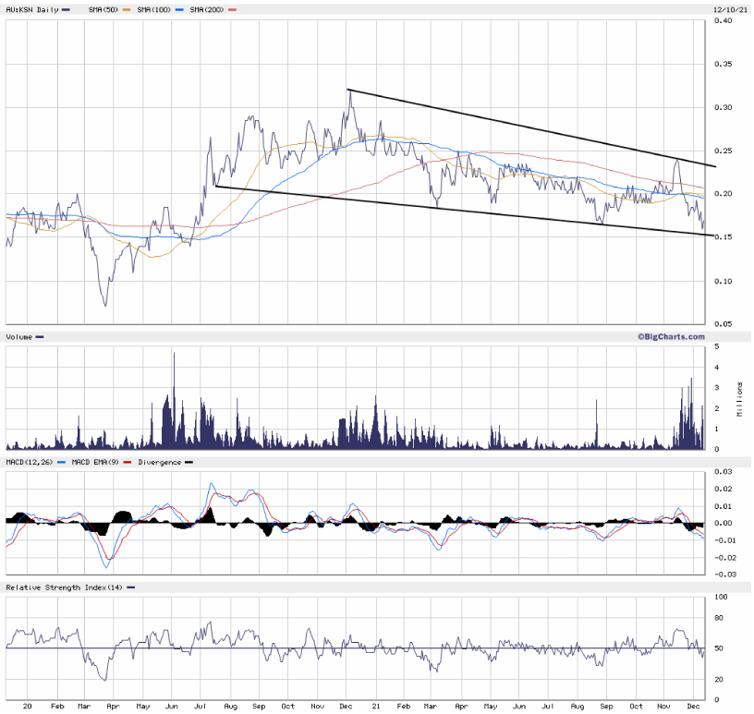Screen dimensions: 754x714
Task: Click the SMA(200) red legend swatch
Action: click(x=233, y=9)
